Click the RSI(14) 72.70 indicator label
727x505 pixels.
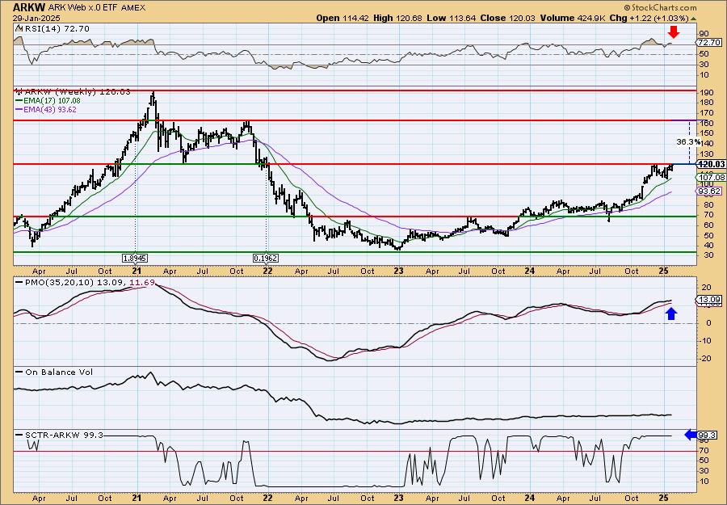pyautogui.click(x=56, y=28)
